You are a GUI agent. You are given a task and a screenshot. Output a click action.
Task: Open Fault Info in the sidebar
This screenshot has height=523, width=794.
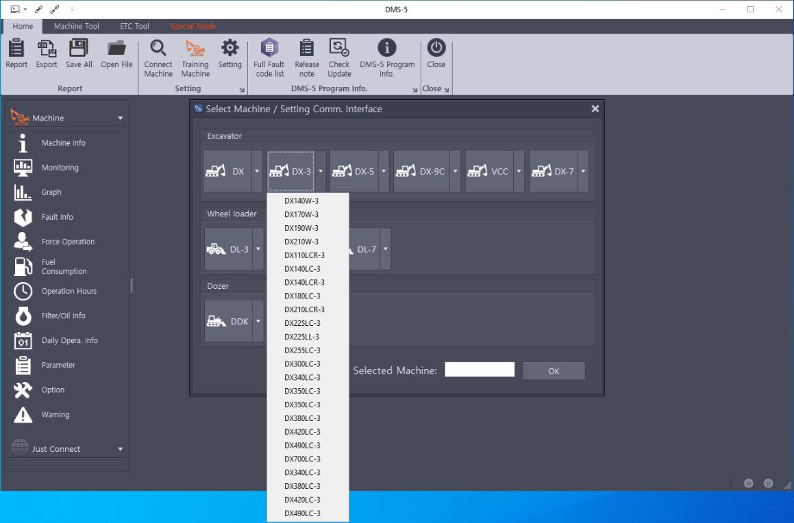coord(57,217)
